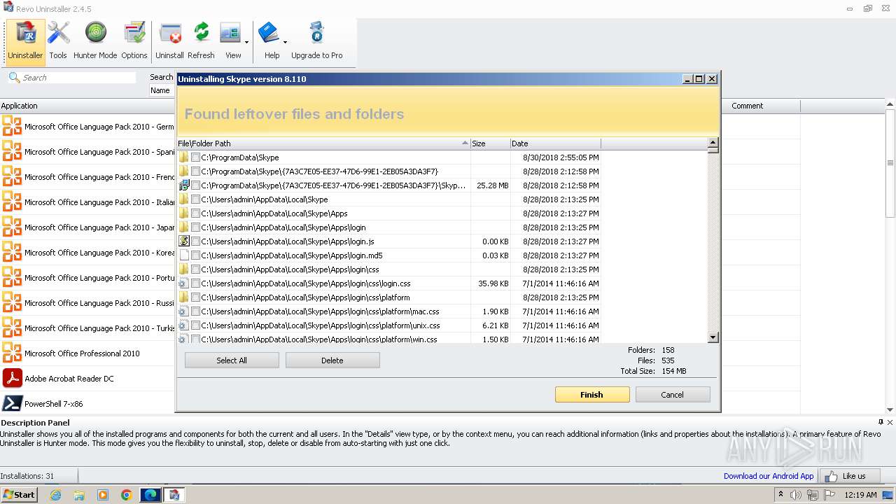Click the Finish button
The width and height of the screenshot is (896, 504).
[x=591, y=395]
